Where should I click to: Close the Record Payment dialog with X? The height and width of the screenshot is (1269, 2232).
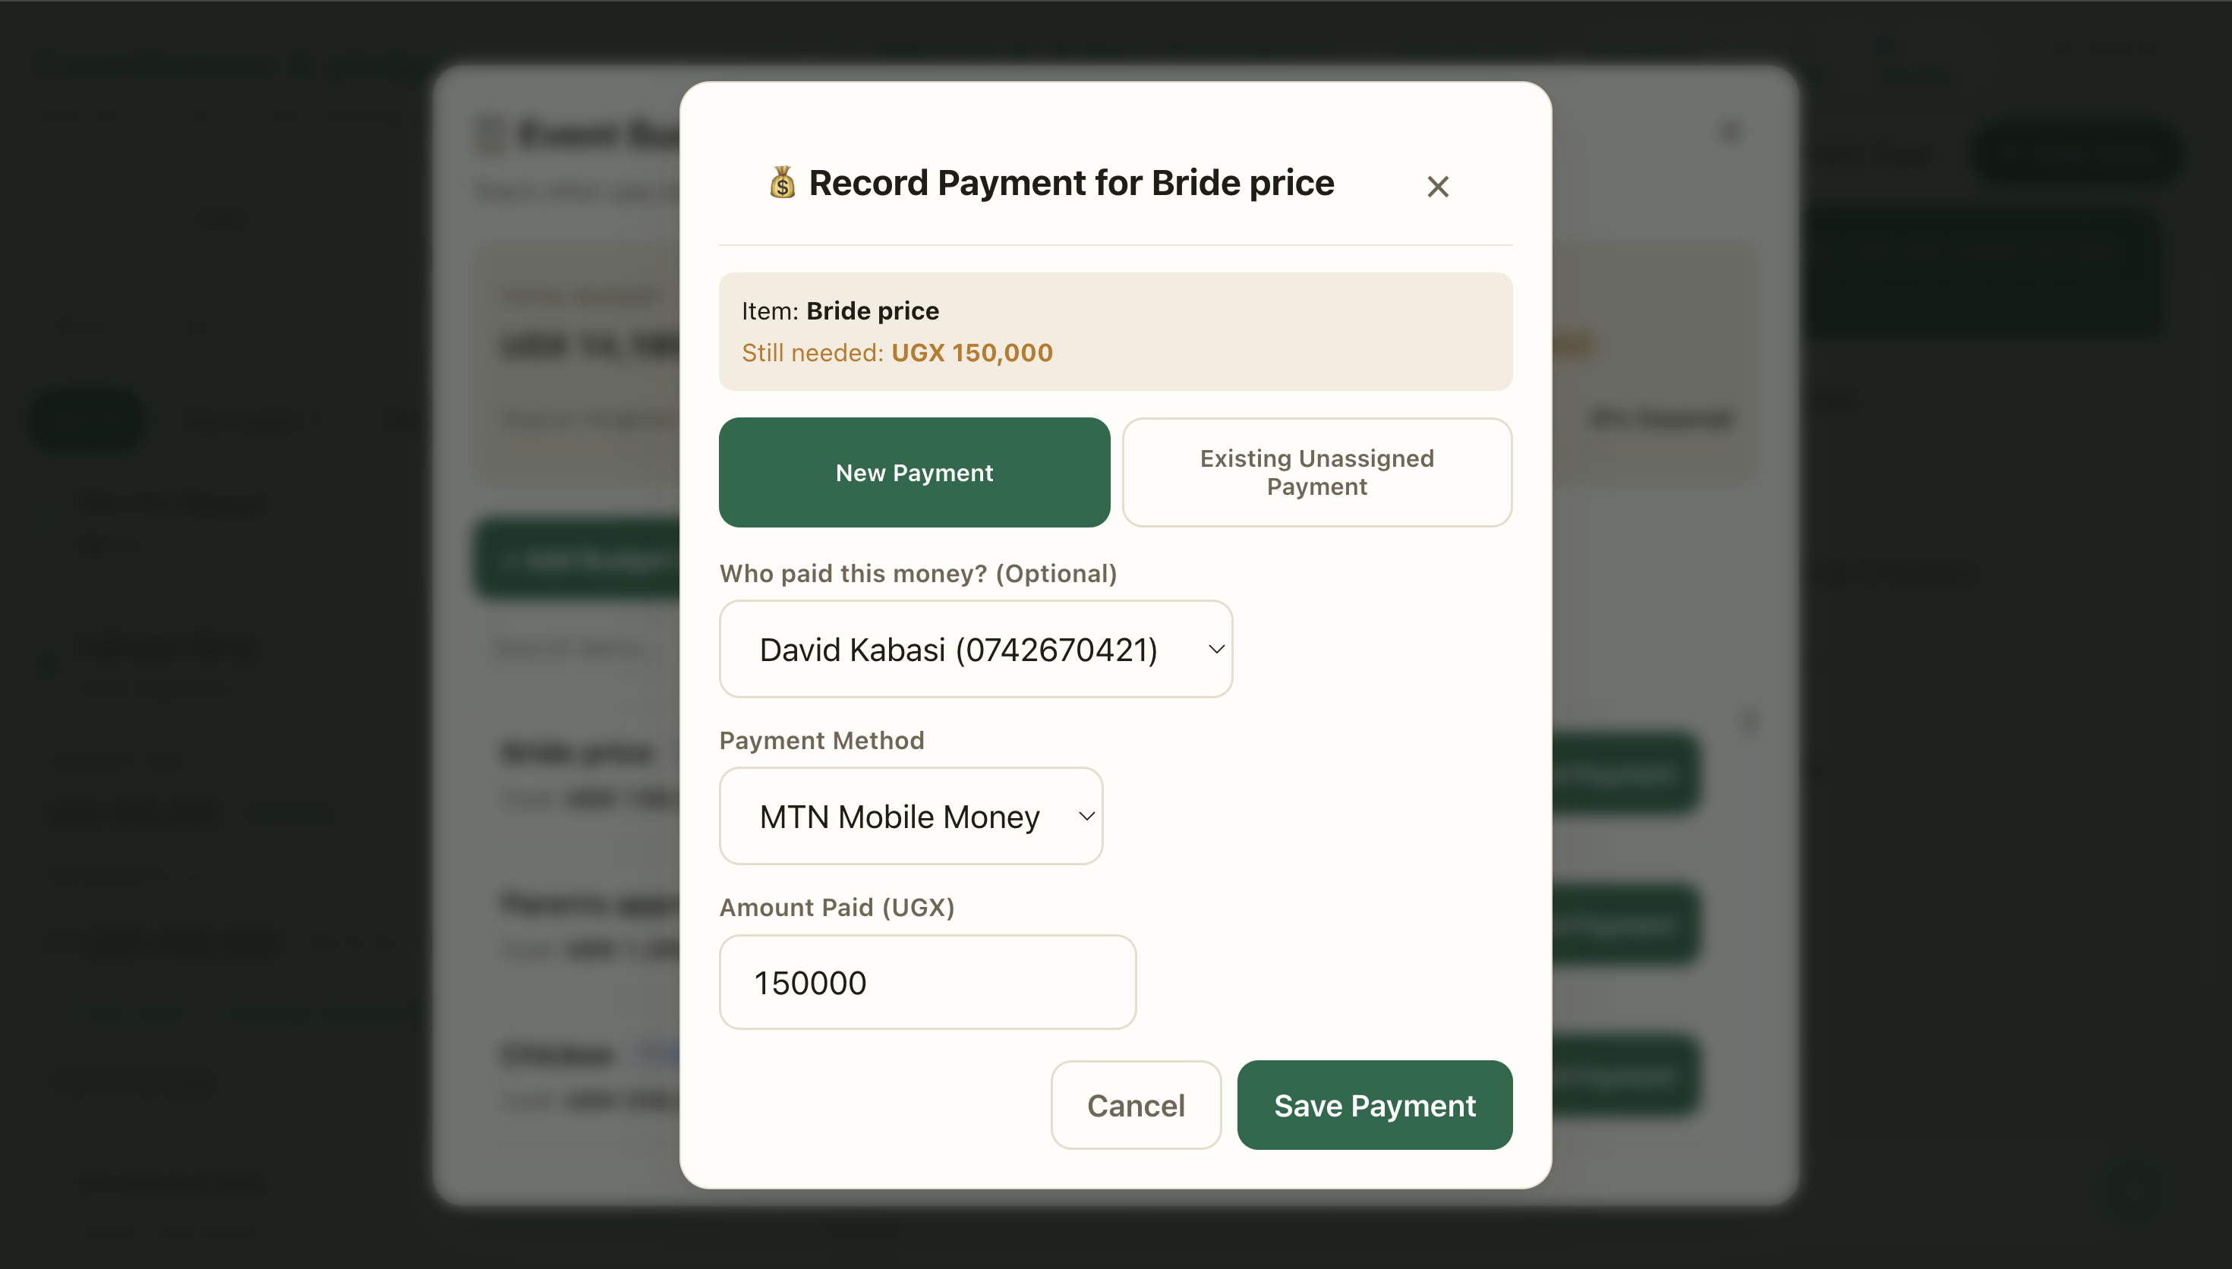[1437, 186]
